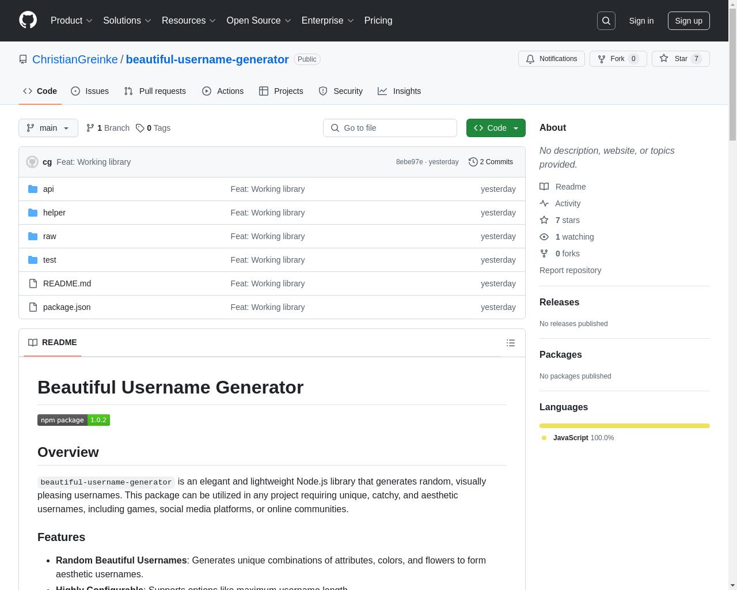Select the README tab header
Viewport: 737px width, 590px height.
[x=52, y=342]
